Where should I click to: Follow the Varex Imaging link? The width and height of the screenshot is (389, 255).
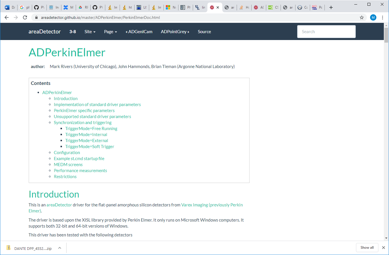point(212,205)
